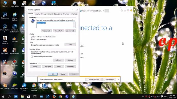Switch to Internet Explorer taskbar icon
177x99 pixels.
(x=73, y=97)
